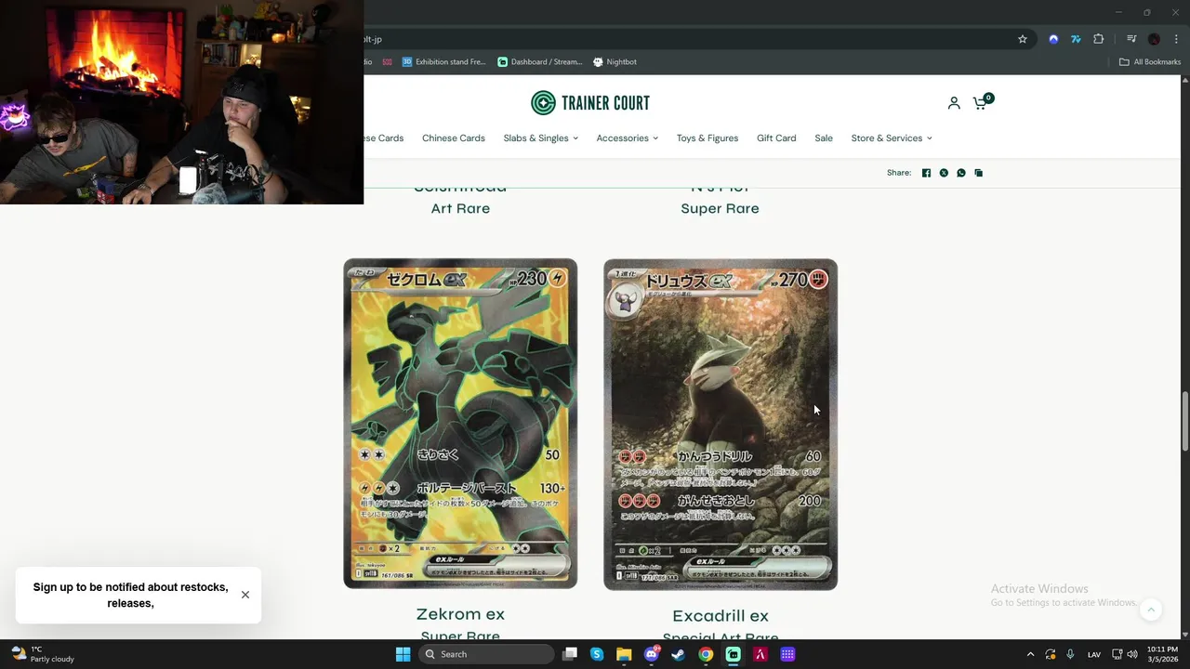Switch the LAV keyboard language indicator
This screenshot has width=1190, height=669.
coord(1094,654)
